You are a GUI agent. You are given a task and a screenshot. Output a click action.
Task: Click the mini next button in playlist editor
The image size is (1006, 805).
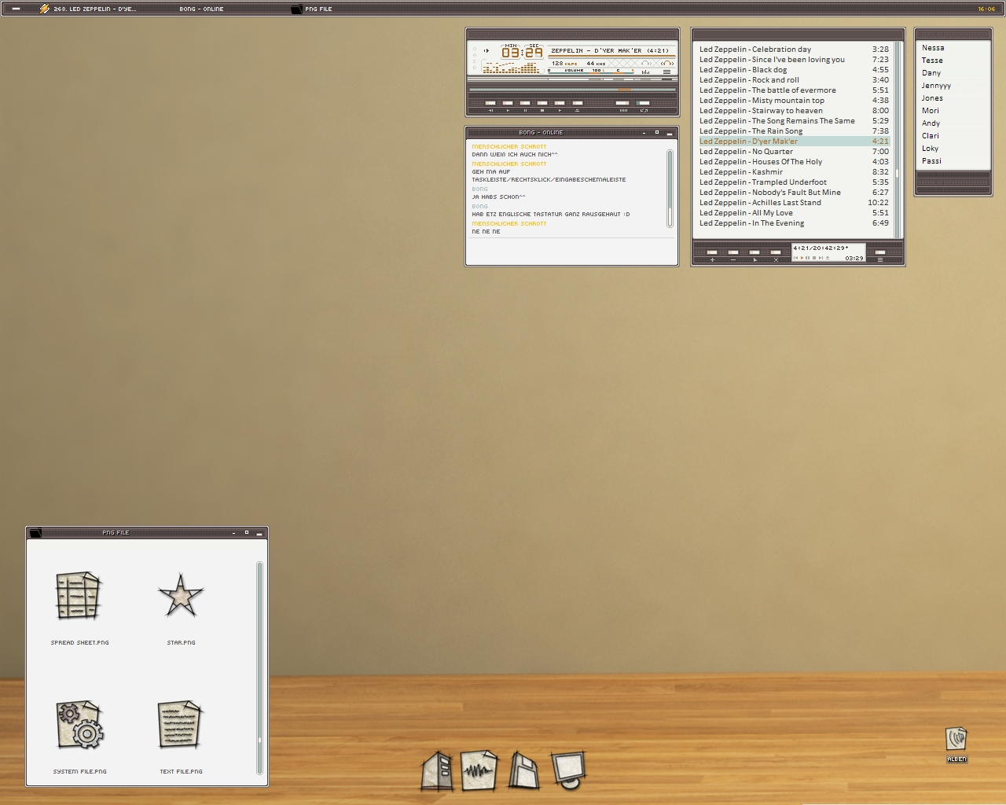[821, 258]
